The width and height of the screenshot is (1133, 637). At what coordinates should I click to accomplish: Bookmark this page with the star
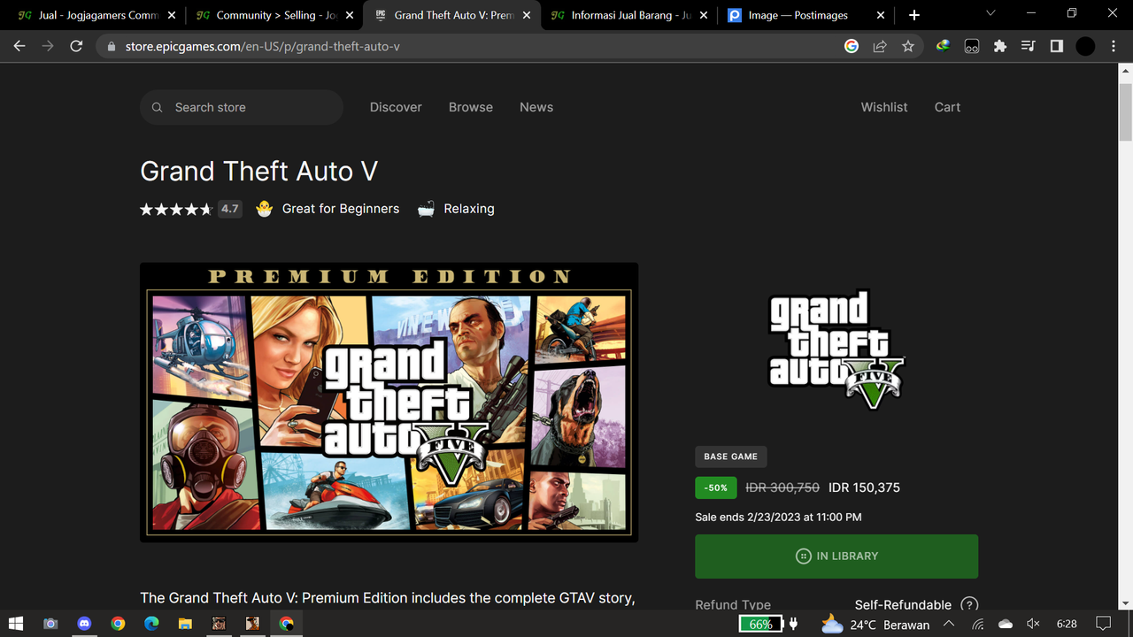(908, 46)
